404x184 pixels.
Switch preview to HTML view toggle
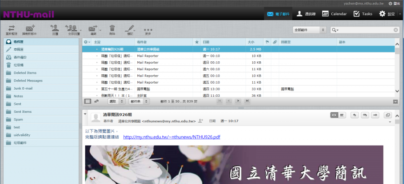(x=334, y=115)
